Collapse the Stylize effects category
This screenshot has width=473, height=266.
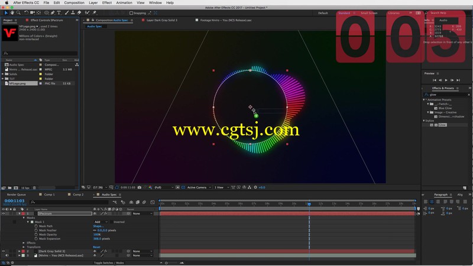pyautogui.click(x=424, y=121)
